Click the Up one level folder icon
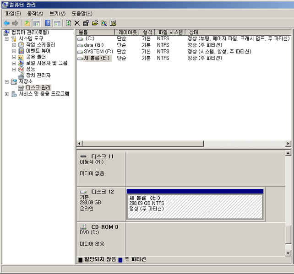The image size is (294, 274). click(x=27, y=23)
